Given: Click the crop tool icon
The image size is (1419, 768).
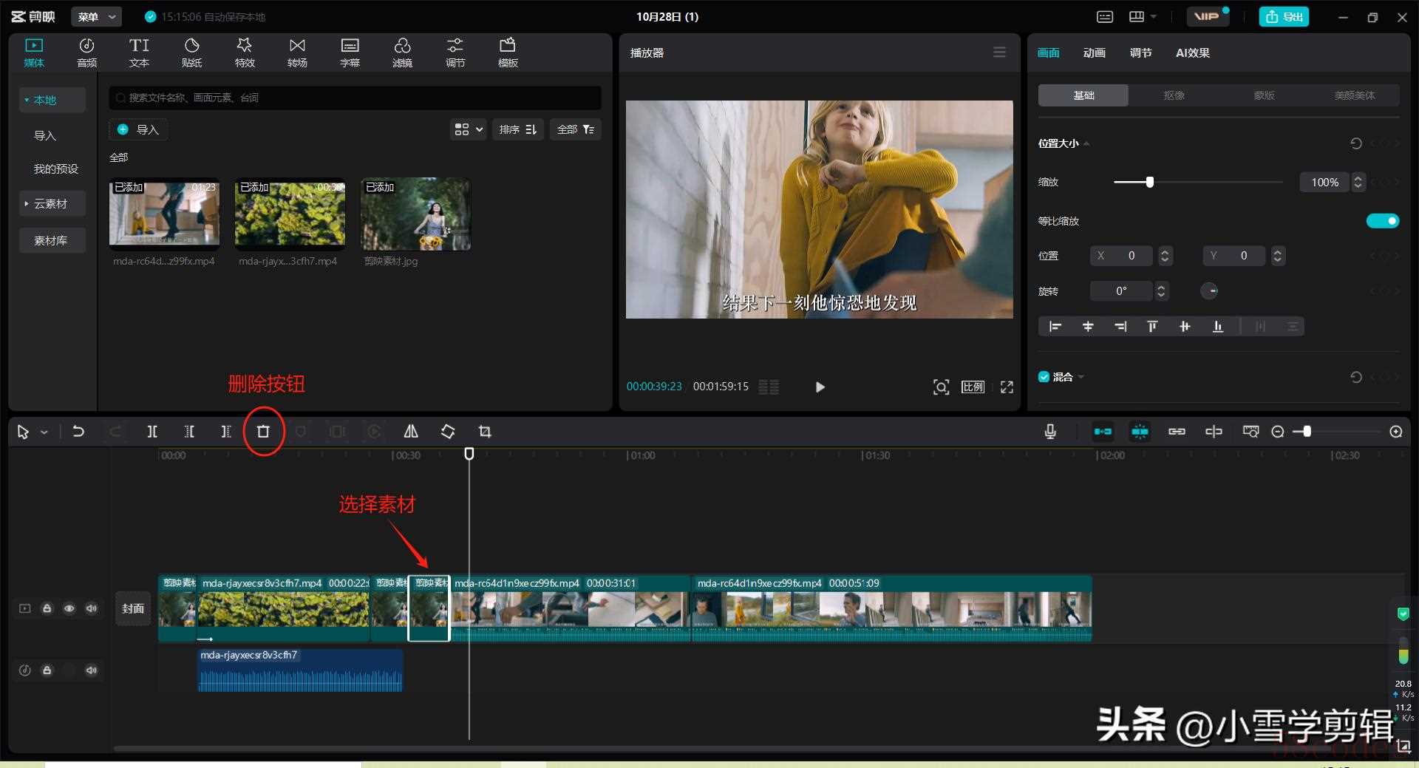Looking at the screenshot, I should click(x=485, y=432).
